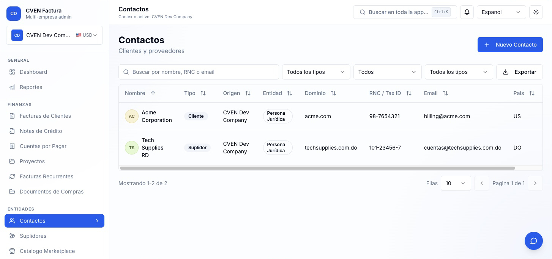Click the Tech Supplies TS avatar

click(x=132, y=148)
